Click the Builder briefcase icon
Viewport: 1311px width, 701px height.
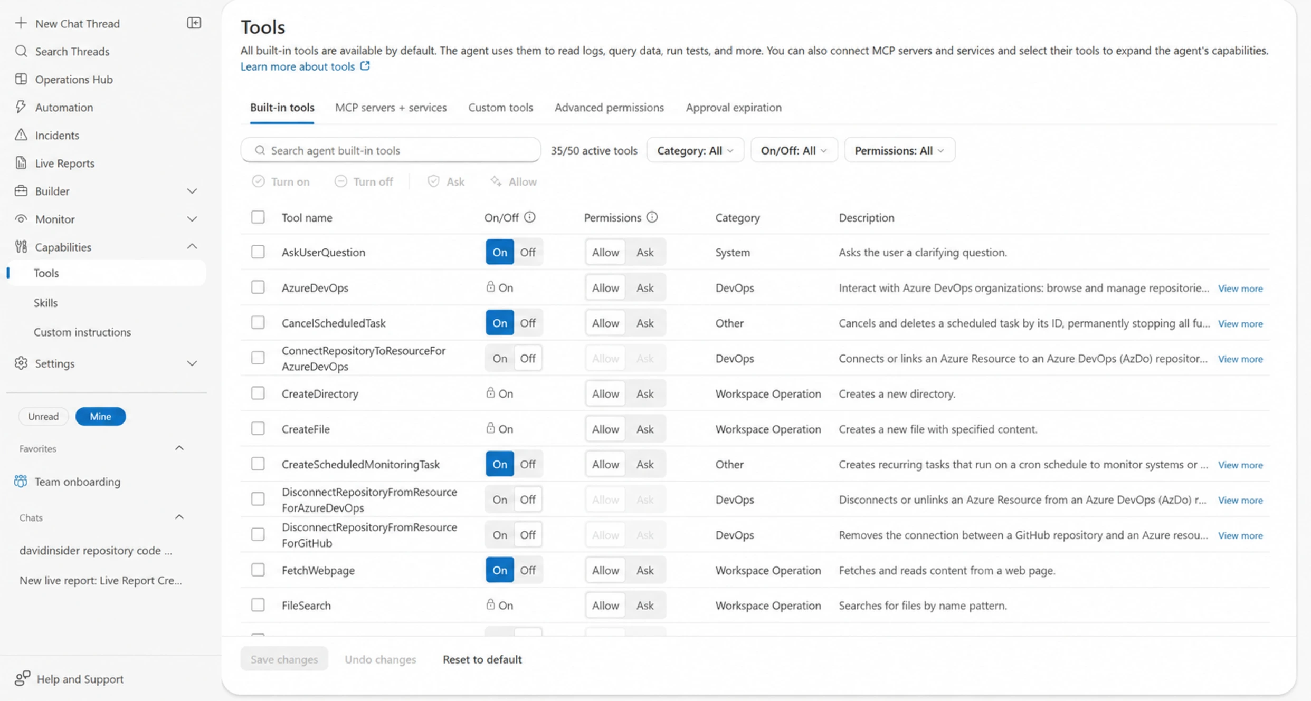click(x=21, y=191)
